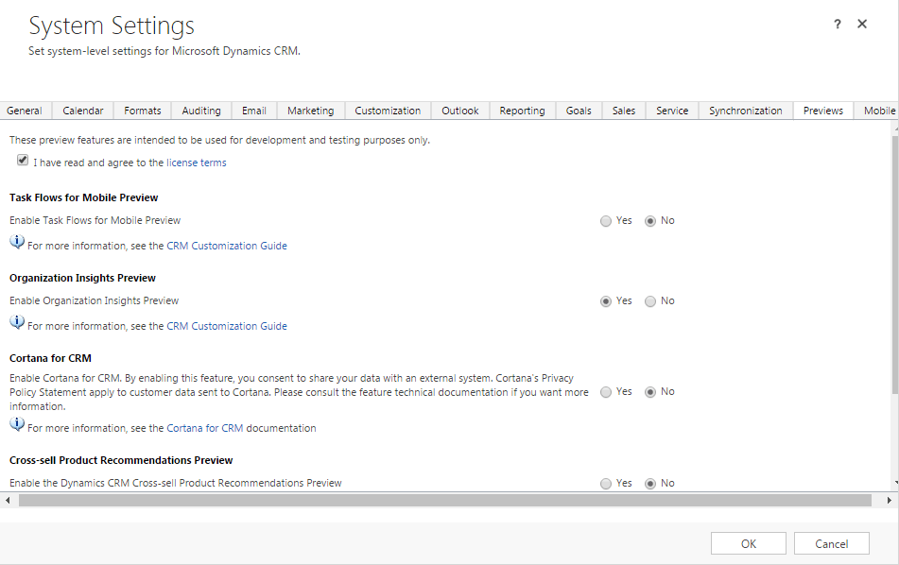Click the horizontal scrollbar thumb
The width and height of the screenshot is (899, 565).
pyautogui.click(x=445, y=500)
